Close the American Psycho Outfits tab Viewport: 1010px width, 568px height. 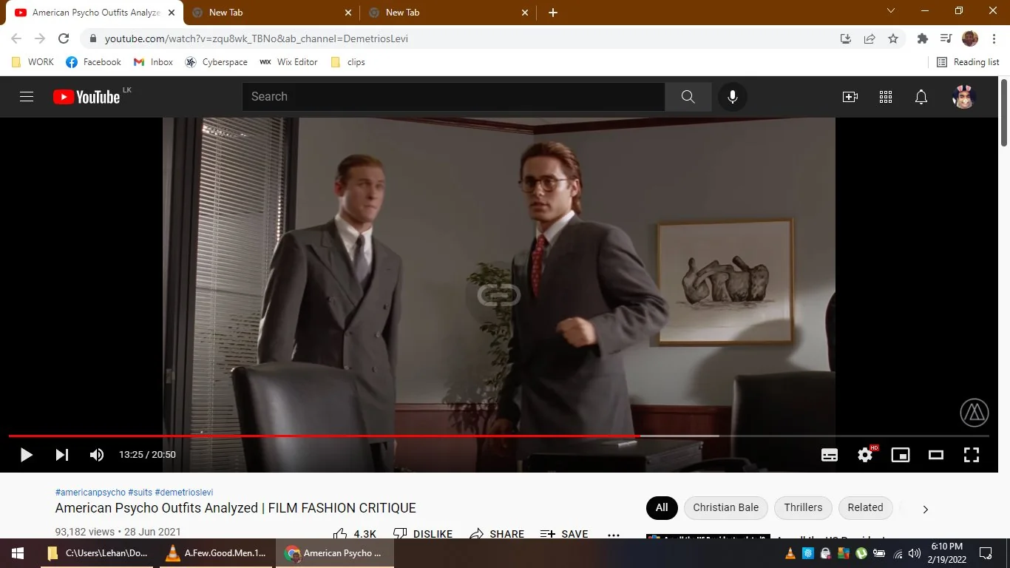(x=171, y=13)
